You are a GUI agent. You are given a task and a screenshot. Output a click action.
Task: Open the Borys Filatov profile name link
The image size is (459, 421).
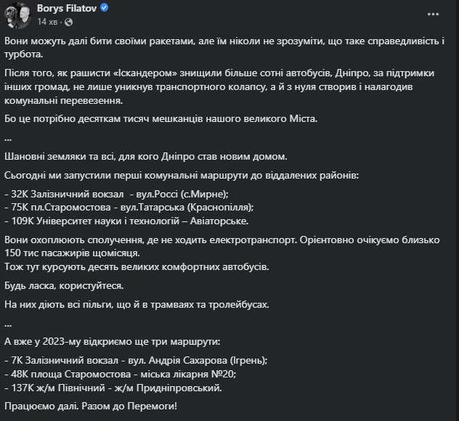point(67,8)
